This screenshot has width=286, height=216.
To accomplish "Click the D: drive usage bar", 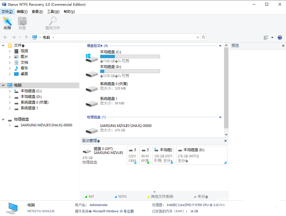I will coord(130,71).
